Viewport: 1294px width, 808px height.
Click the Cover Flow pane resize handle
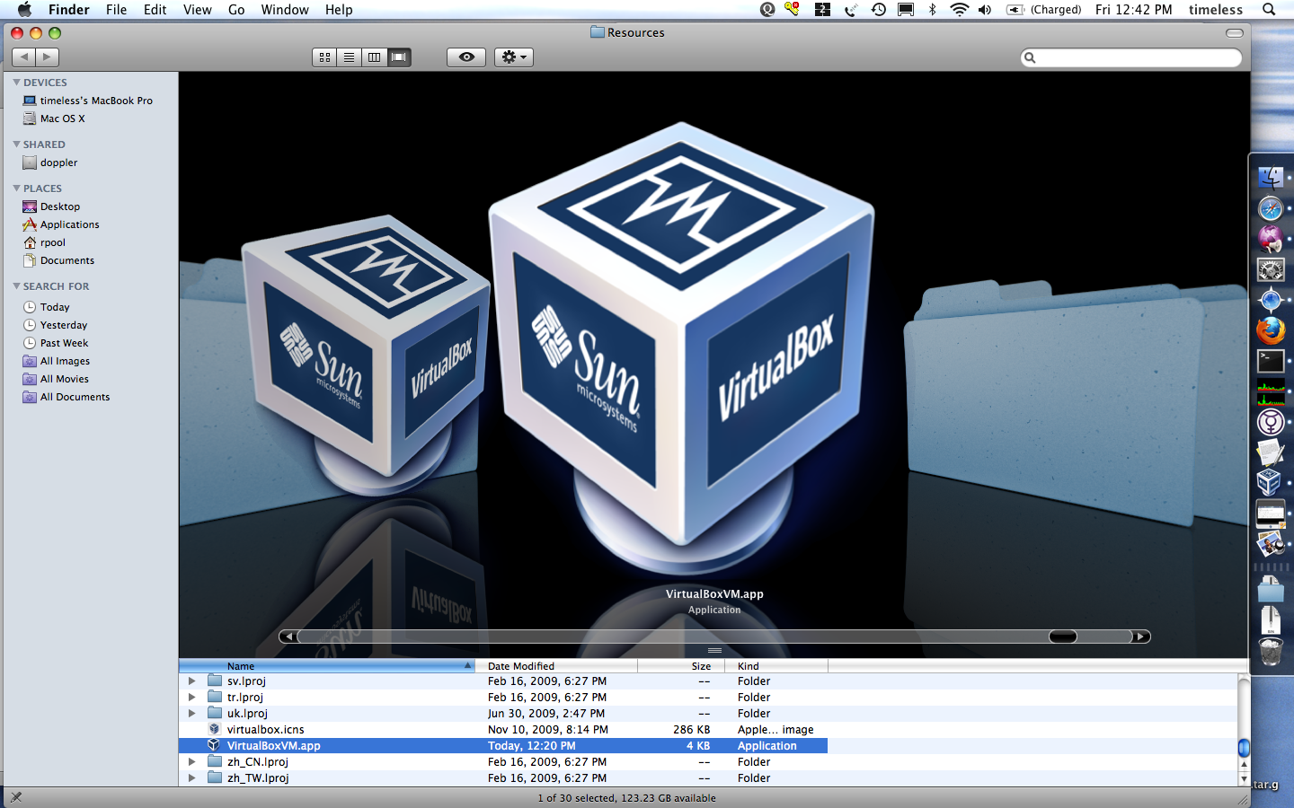coord(714,651)
